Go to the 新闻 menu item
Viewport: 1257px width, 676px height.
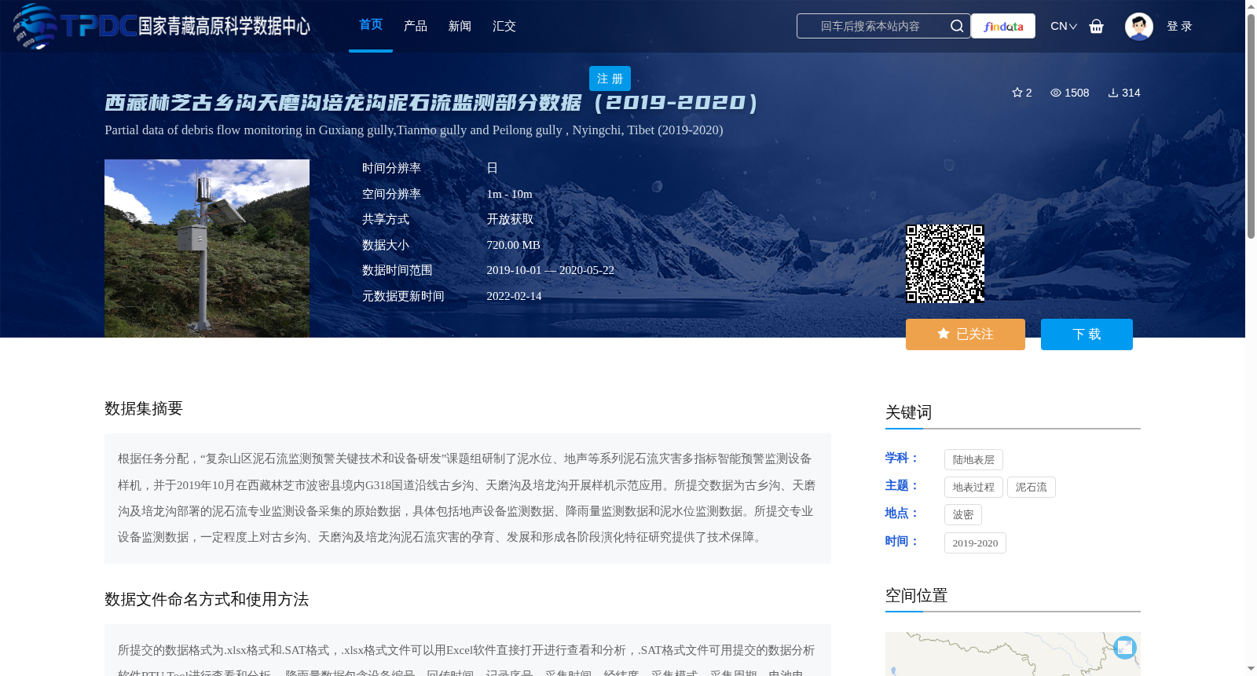click(460, 26)
